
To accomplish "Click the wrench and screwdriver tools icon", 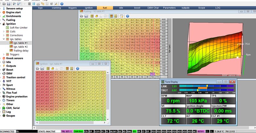I will tap(56, 4).
